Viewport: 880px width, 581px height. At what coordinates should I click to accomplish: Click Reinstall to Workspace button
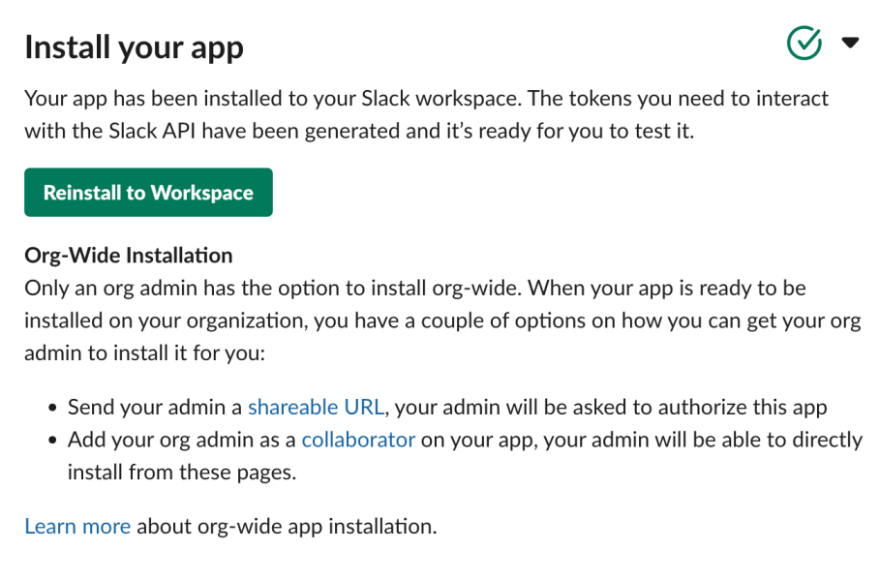[148, 192]
